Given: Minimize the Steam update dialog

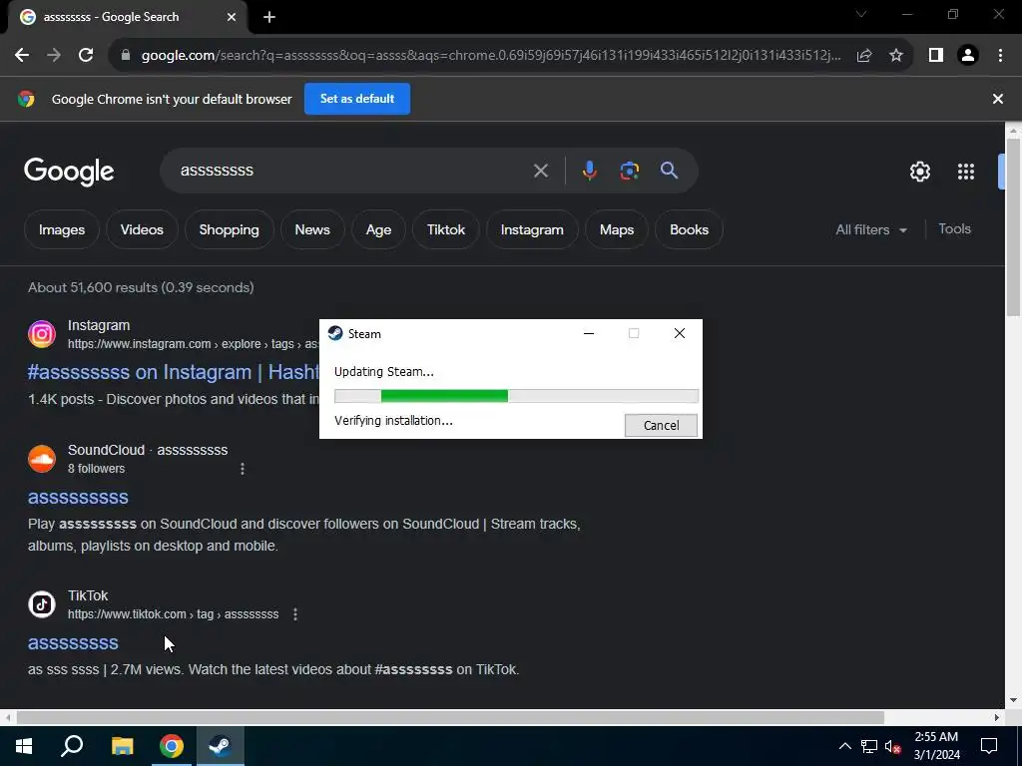Looking at the screenshot, I should [x=589, y=333].
